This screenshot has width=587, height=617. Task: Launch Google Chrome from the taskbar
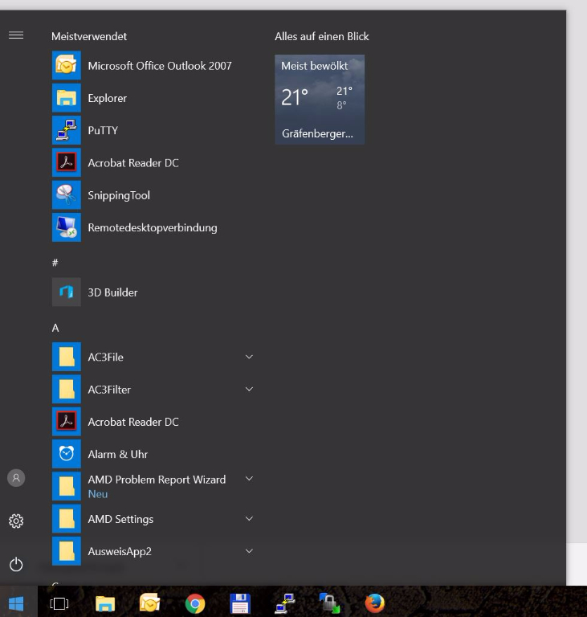[x=195, y=603]
